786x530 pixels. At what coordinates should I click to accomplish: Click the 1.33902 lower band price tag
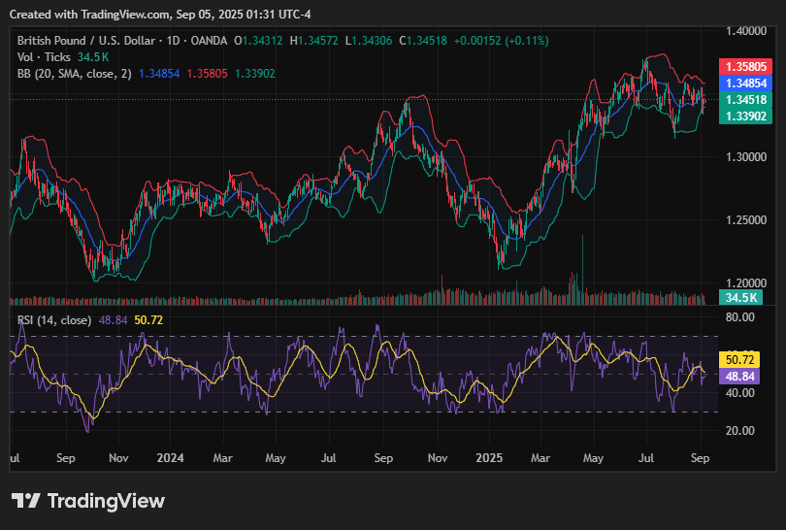(x=745, y=116)
